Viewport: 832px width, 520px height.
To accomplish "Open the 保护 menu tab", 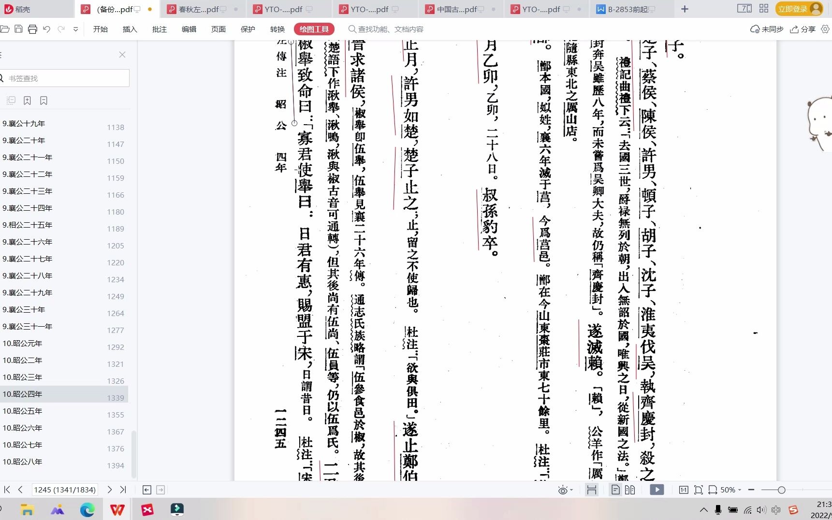I will pyautogui.click(x=248, y=29).
